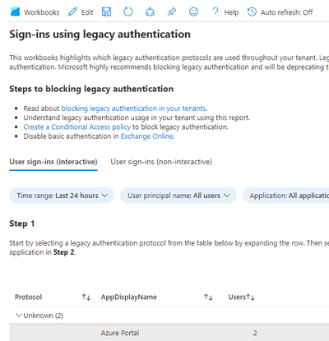Image resolution: width=329 pixels, height=341 pixels.
Task: Select the User sign-ins (interactive) tab
Action: pos(53,162)
